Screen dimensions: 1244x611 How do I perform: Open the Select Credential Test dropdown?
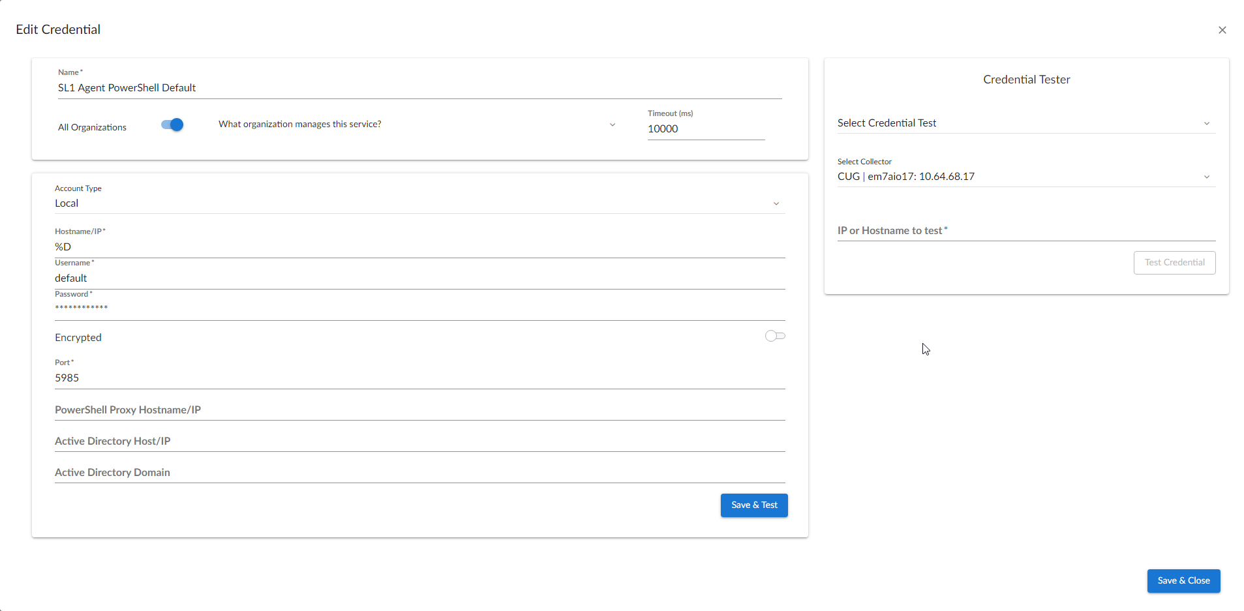[x=1025, y=123]
